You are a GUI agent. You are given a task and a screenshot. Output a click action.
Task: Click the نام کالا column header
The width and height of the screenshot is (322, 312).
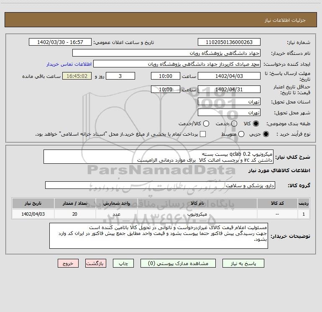197,203
